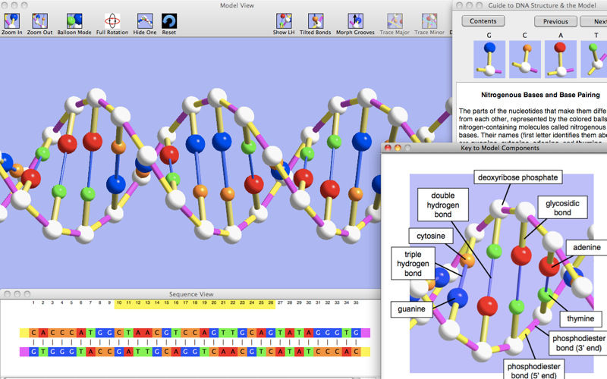
Task: Close the Key to Model Components window
Action: [x=388, y=148]
